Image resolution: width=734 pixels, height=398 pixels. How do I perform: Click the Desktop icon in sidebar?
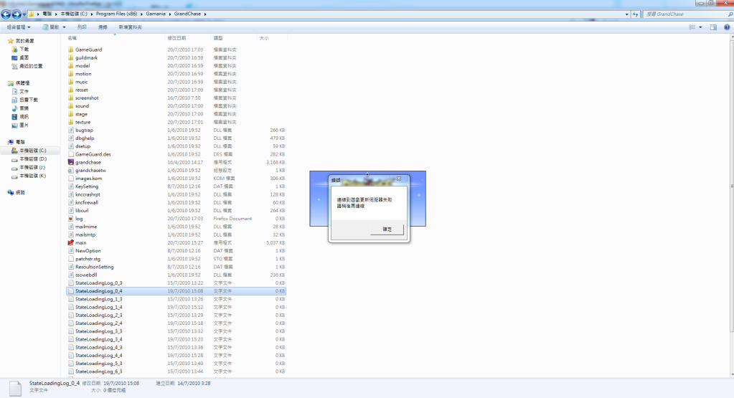pos(14,57)
